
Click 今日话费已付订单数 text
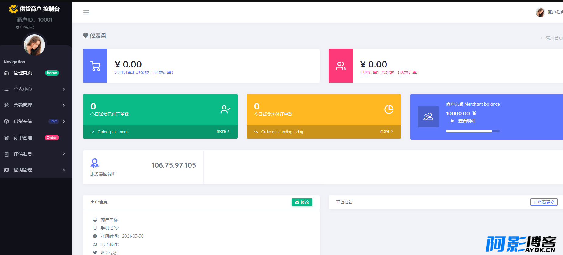pos(110,114)
